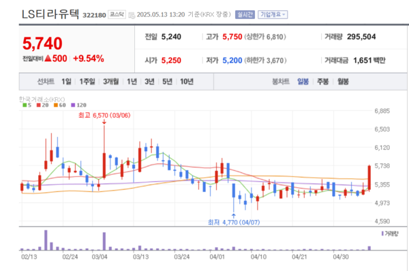This screenshot has width=409, height=271.
Task: Click the LS티라유텍 stock name title
Action: (50, 14)
